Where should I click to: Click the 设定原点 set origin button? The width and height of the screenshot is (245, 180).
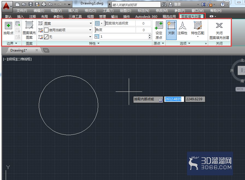[x=159, y=30]
